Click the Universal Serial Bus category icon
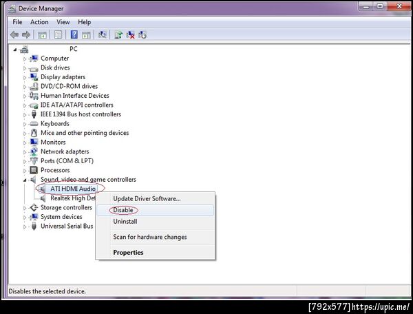The width and height of the screenshot is (413, 314). (34, 226)
